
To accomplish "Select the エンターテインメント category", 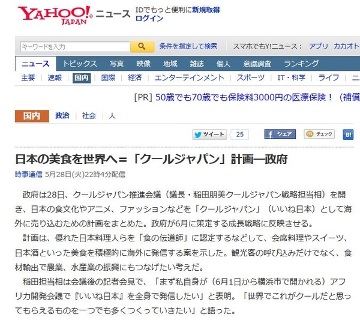I will tap(189, 77).
